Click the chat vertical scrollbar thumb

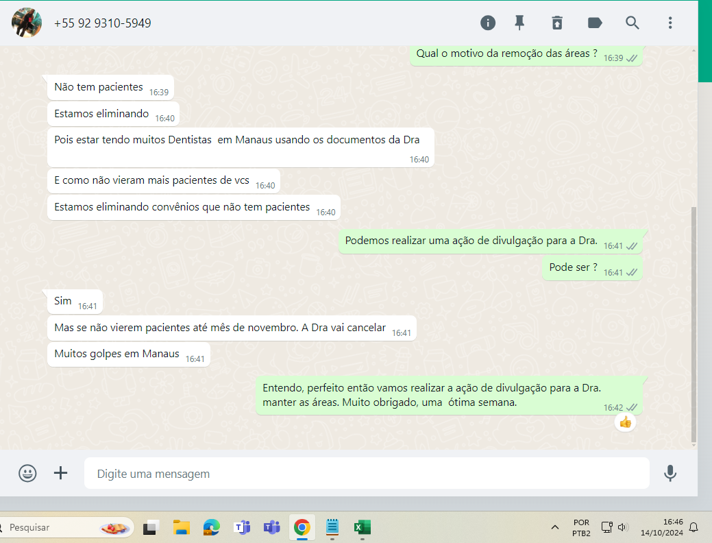(x=693, y=324)
